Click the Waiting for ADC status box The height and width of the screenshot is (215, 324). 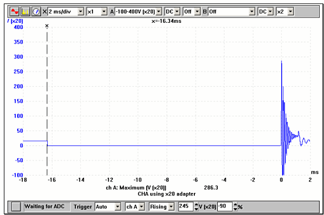pos(47,207)
